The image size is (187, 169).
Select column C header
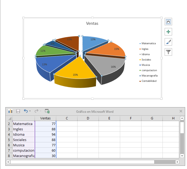(x=67, y=118)
